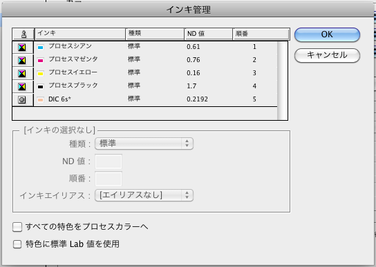
Task: Click order number 4 for プロセスブラック
Action: (x=254, y=86)
